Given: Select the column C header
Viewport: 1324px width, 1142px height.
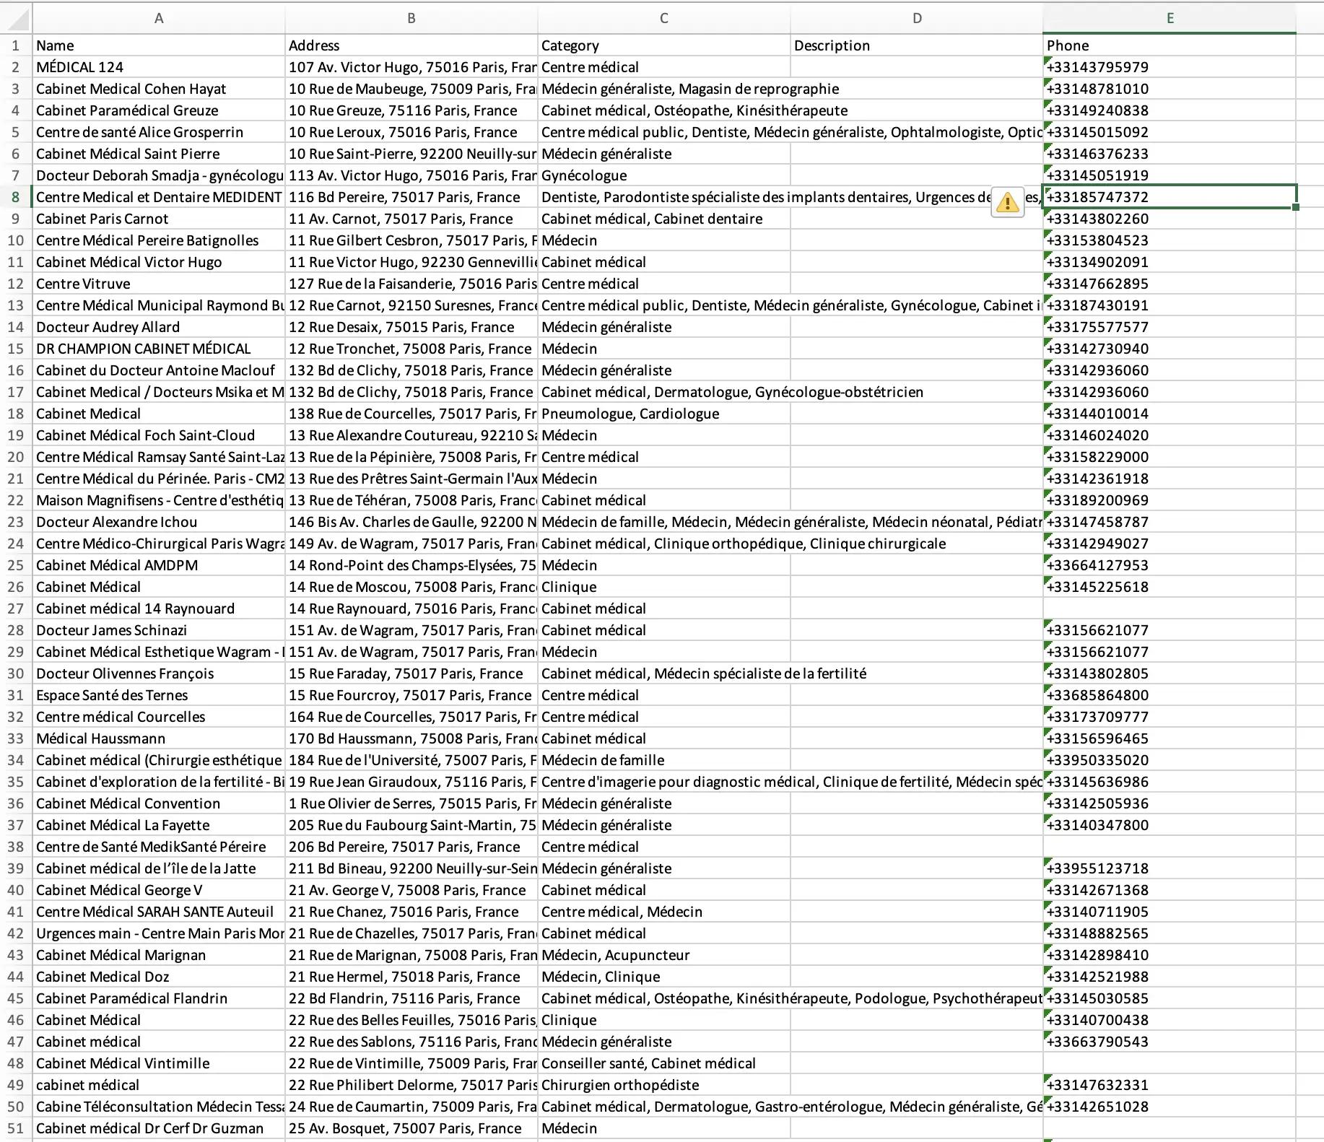Looking at the screenshot, I should pos(664,18).
